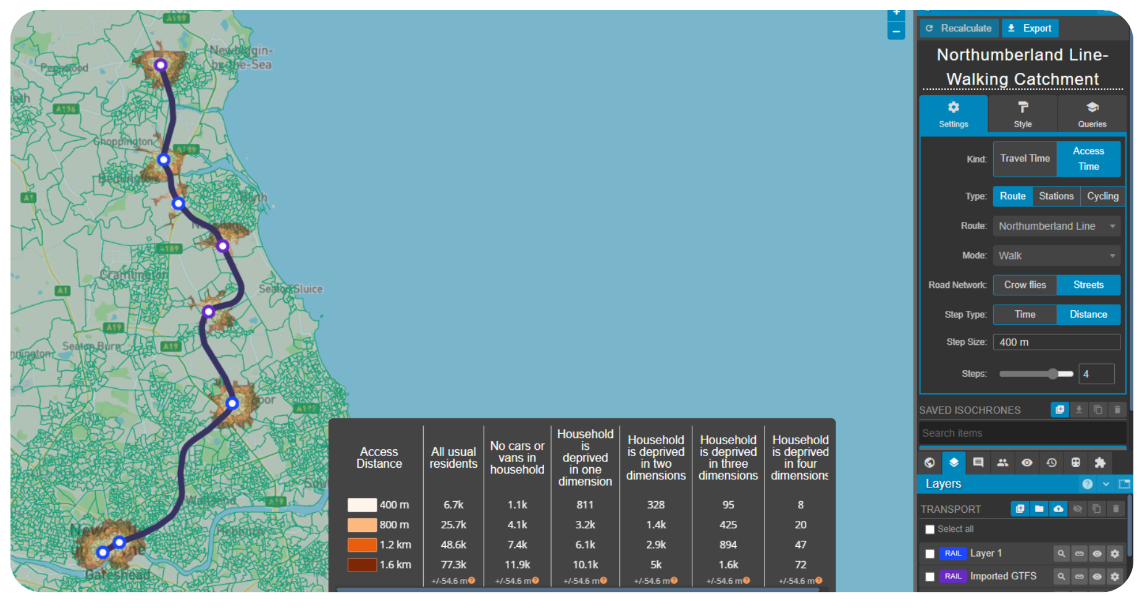This screenshot has width=1142, height=608.
Task: Select the Cycling type tab
Action: pyautogui.click(x=1103, y=196)
